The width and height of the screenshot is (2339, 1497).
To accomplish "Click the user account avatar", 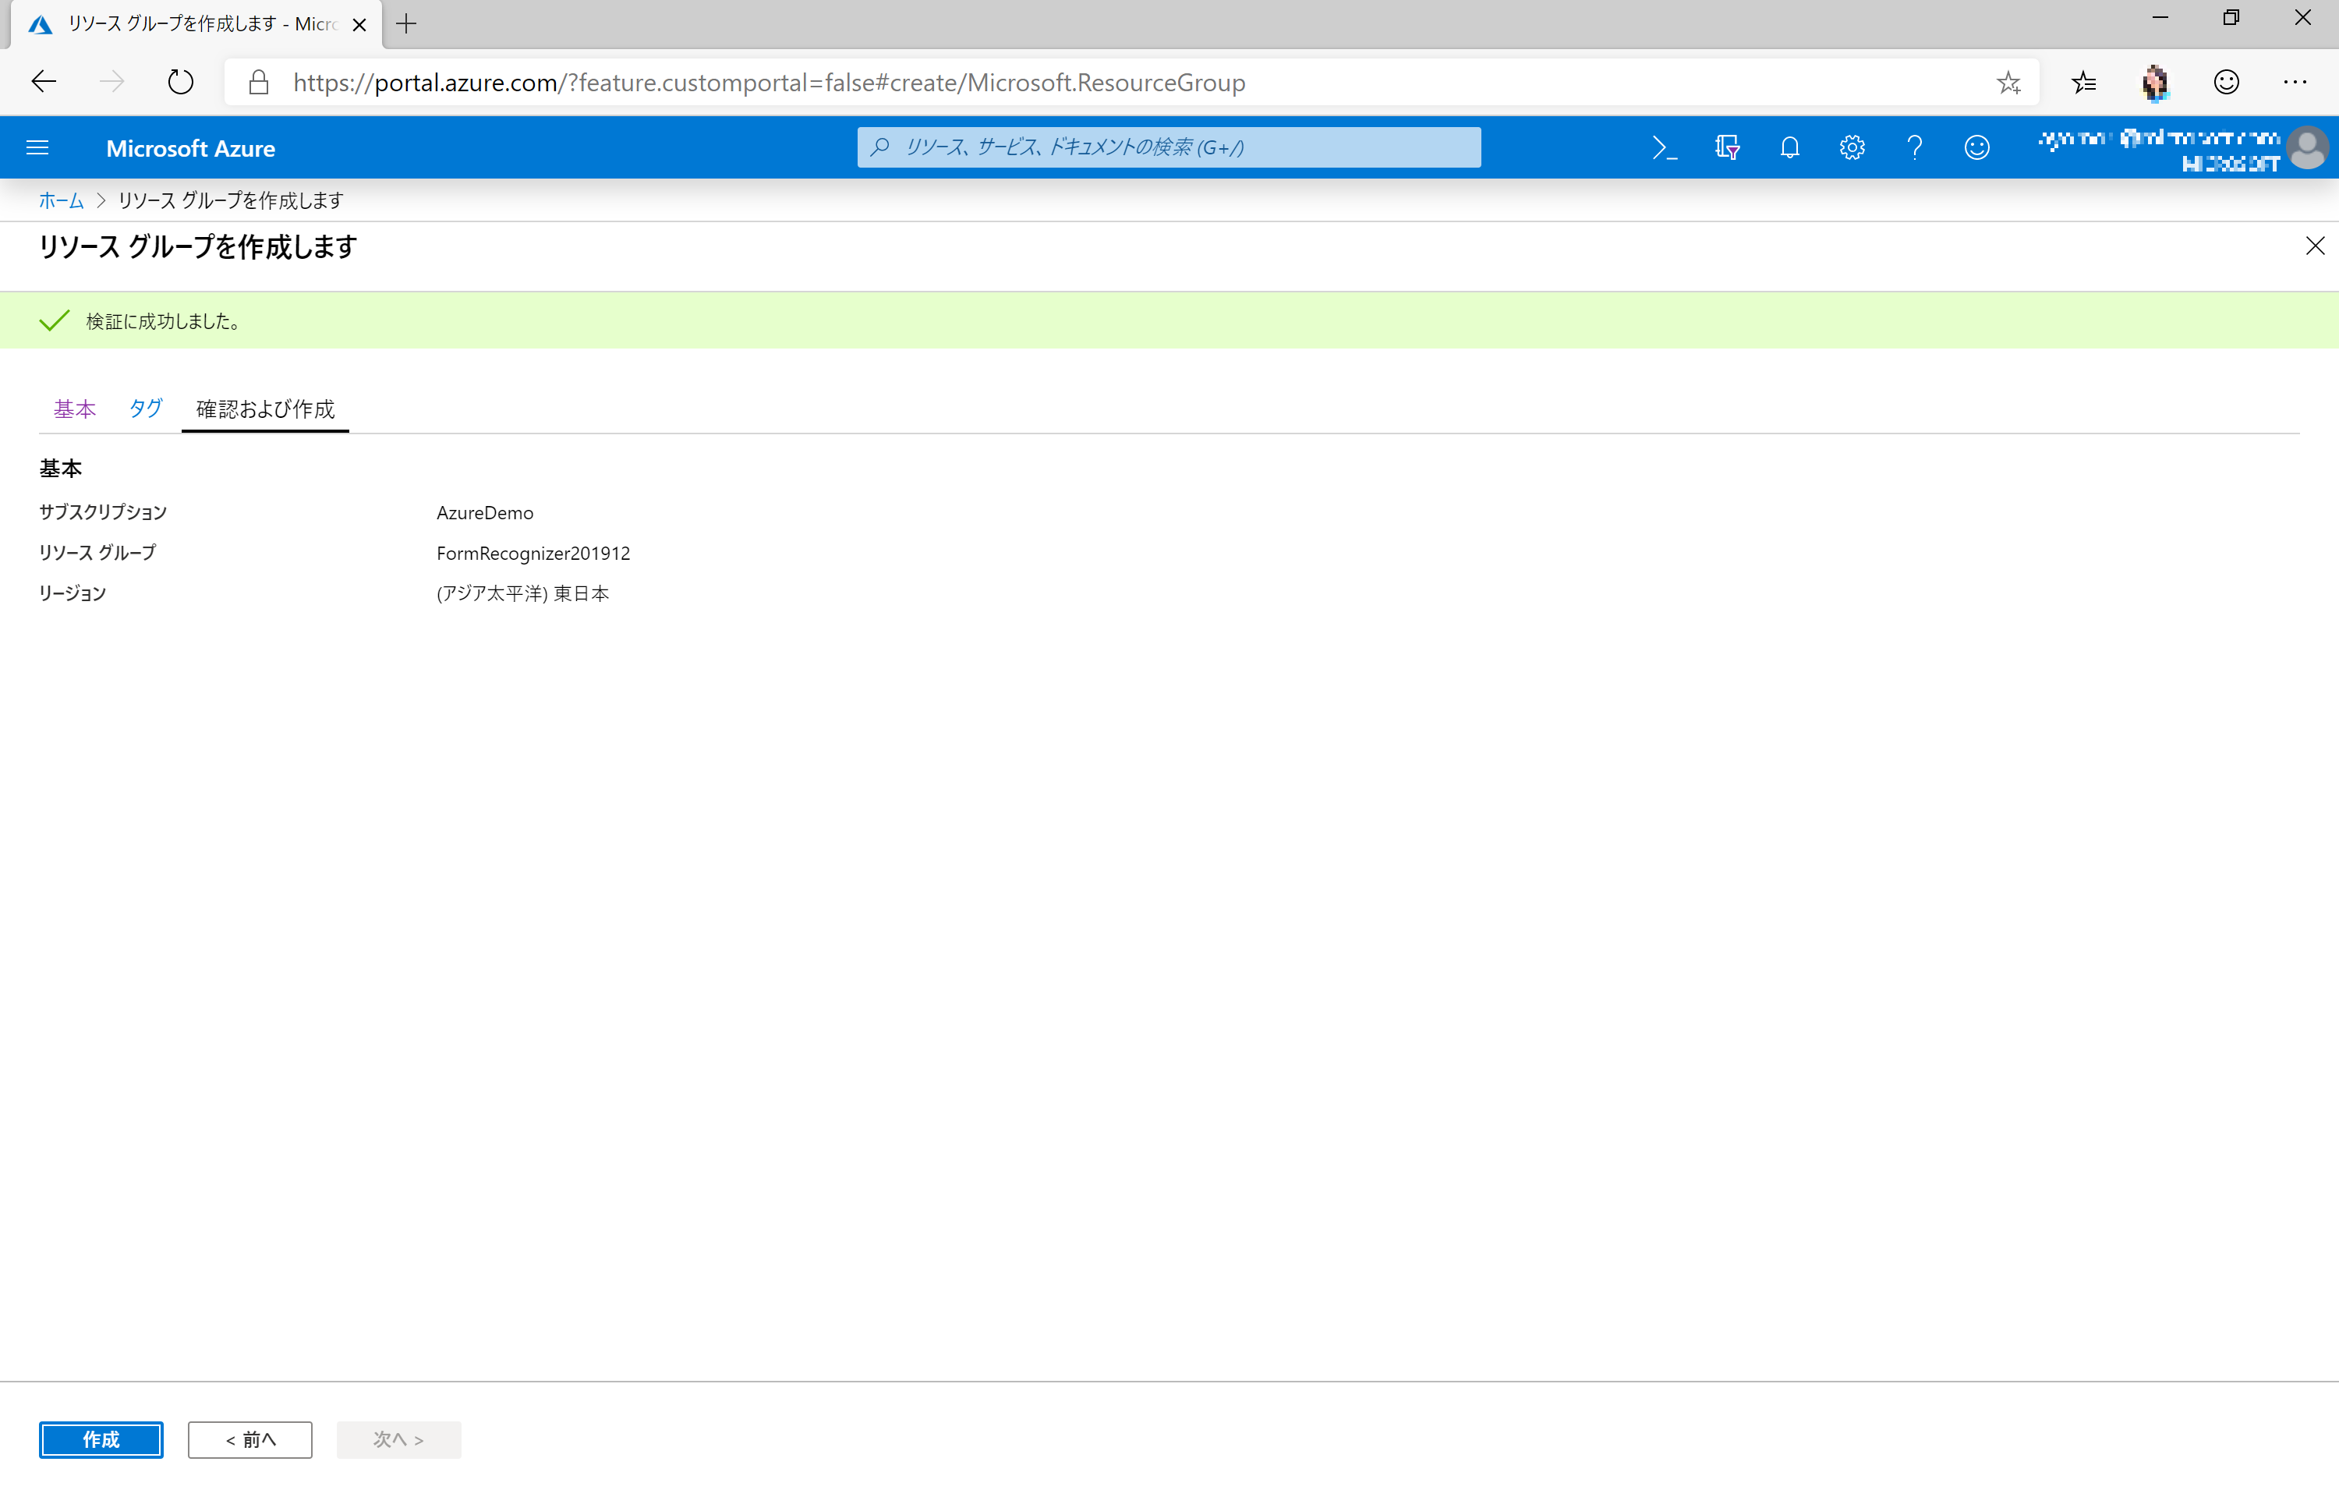I will pos(2307,149).
